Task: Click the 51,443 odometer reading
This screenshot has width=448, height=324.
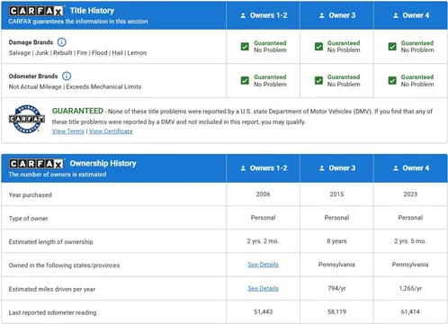Action: (x=263, y=312)
